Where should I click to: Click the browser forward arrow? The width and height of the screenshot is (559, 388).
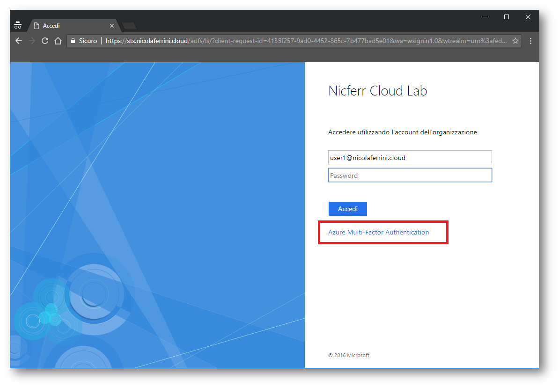coord(32,41)
